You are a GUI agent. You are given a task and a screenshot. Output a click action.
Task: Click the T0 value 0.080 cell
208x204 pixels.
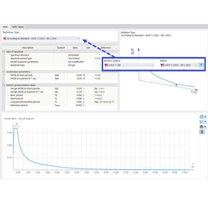coord(75,95)
